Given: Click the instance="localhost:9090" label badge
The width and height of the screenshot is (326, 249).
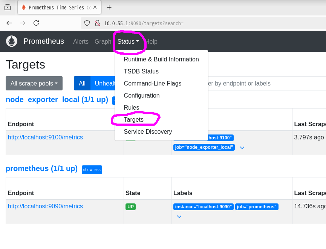Looking at the screenshot, I should coord(204,207).
